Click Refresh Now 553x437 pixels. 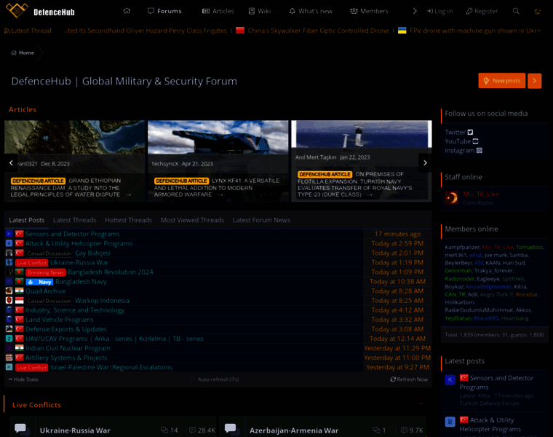(x=409, y=379)
